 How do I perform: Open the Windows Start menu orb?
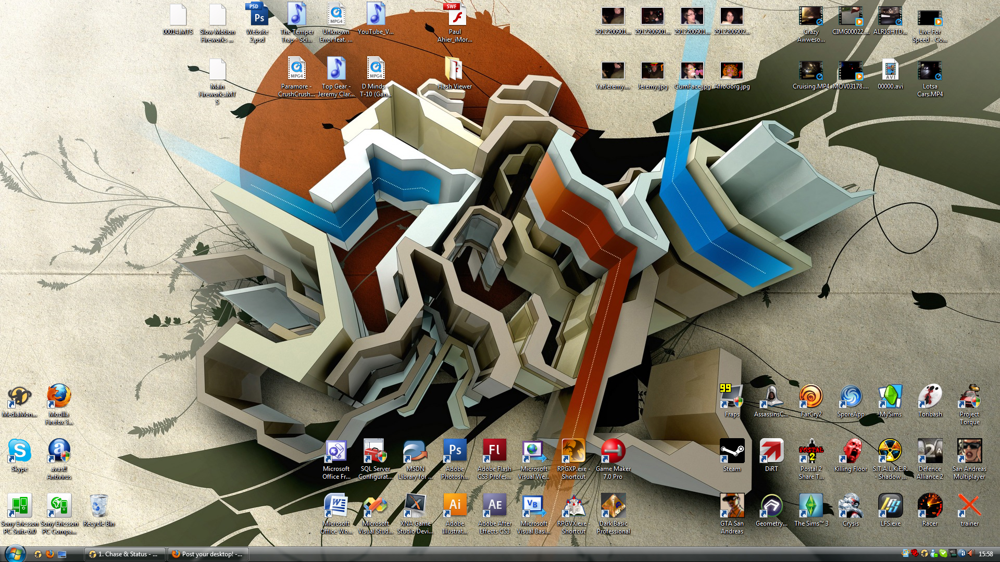[14, 554]
